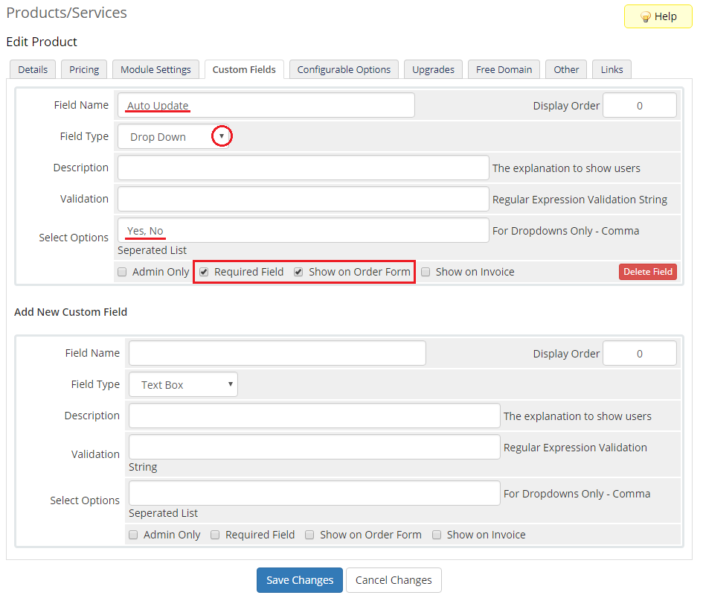Click the Auto Update field name input
The image size is (703, 601).
(266, 106)
